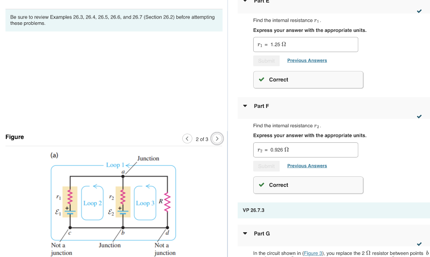Click the 2 of 3 page indicator
This screenshot has width=430, height=257.
tap(202, 139)
